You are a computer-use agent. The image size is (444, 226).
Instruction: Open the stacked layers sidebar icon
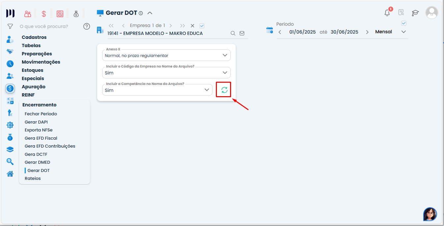(x=10, y=149)
